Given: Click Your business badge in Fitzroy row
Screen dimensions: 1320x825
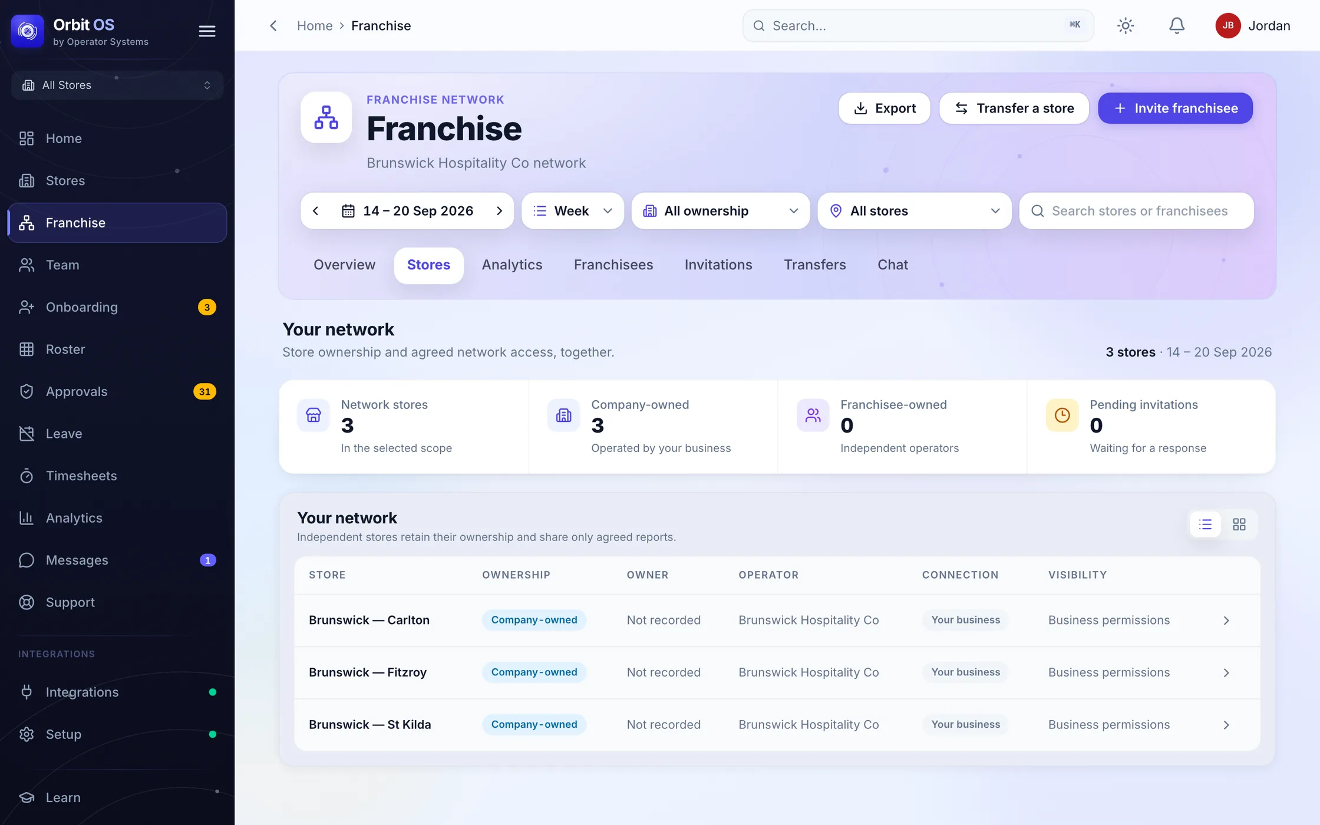Looking at the screenshot, I should 965,673.
